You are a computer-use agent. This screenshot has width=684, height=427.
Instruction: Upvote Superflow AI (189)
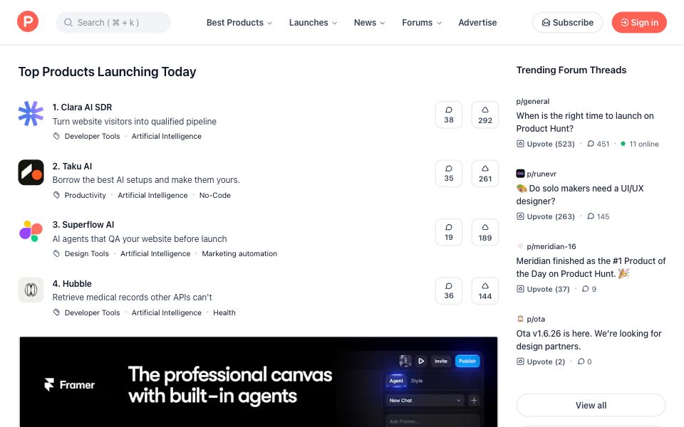point(484,232)
